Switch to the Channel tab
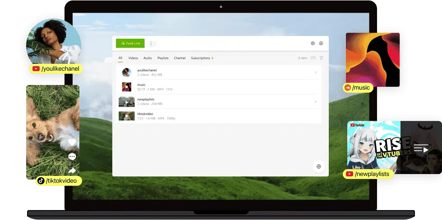Image resolution: width=442 pixels, height=220 pixels. point(180,58)
